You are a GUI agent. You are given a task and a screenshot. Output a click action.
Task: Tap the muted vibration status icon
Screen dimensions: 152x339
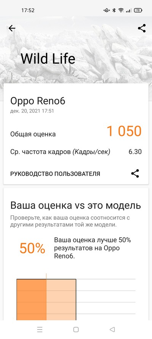[106, 10]
